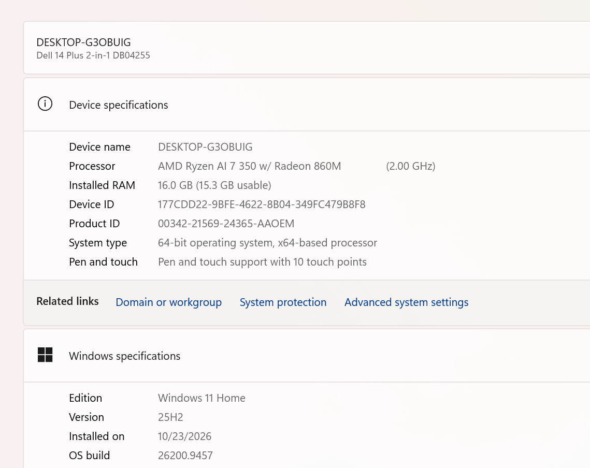Click the Device name label
590x468 pixels.
tap(99, 147)
